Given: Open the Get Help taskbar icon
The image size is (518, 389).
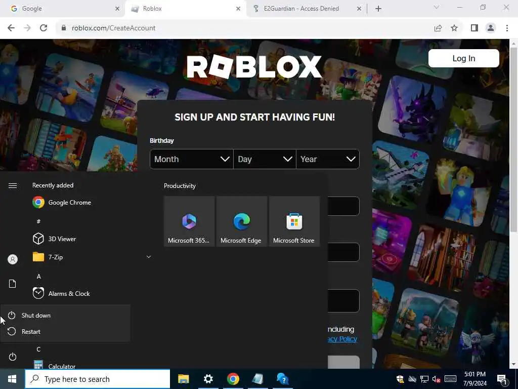Looking at the screenshot, I should pyautogui.click(x=283, y=379).
